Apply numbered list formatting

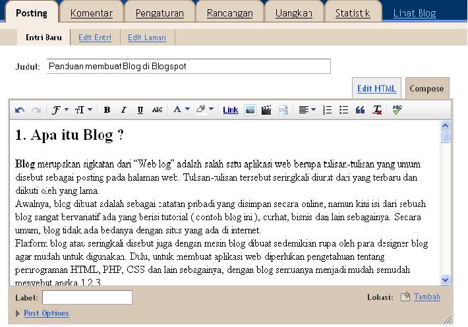327,110
